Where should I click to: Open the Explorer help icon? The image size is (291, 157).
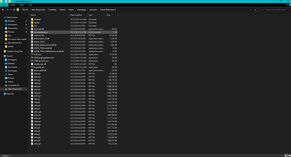click(x=290, y=5)
